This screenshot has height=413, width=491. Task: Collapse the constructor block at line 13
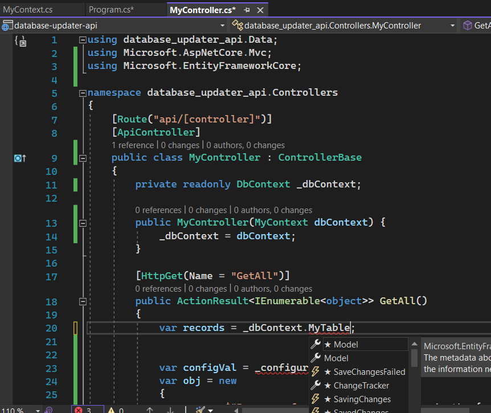[83, 223]
